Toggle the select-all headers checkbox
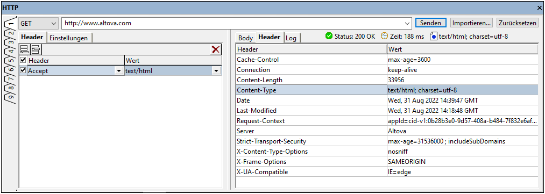545x194 pixels. (23, 60)
